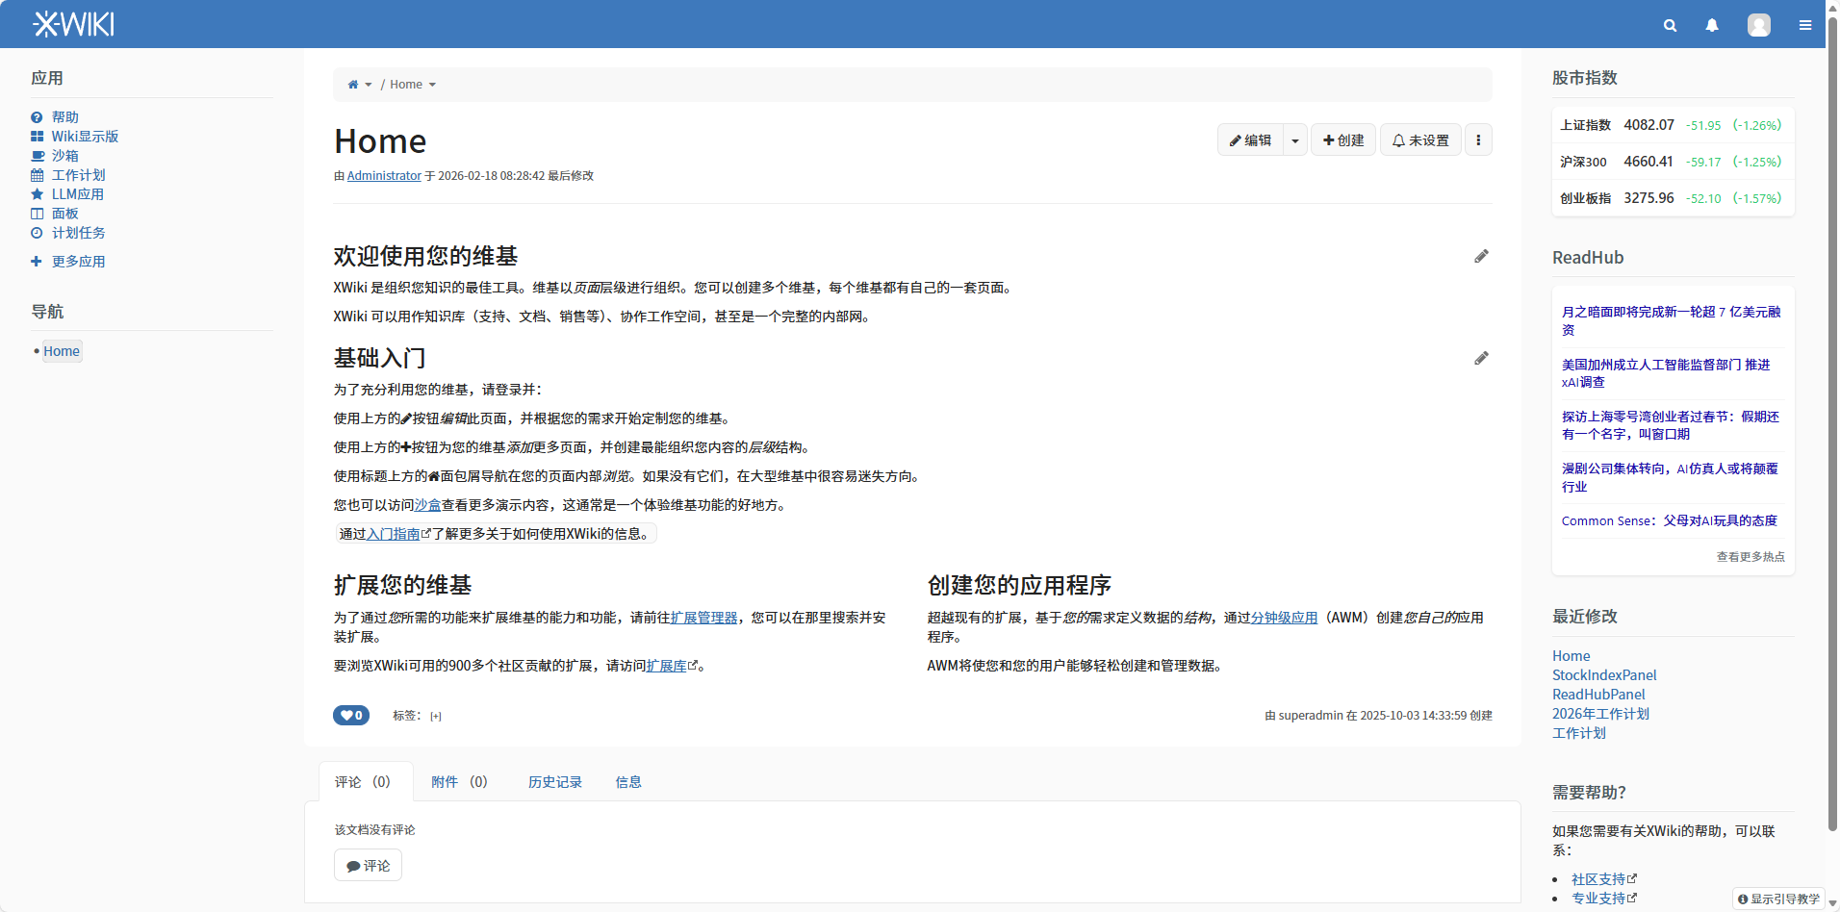The height and width of the screenshot is (912, 1840).
Task: Switch to the 历史记录 tab
Action: click(554, 782)
